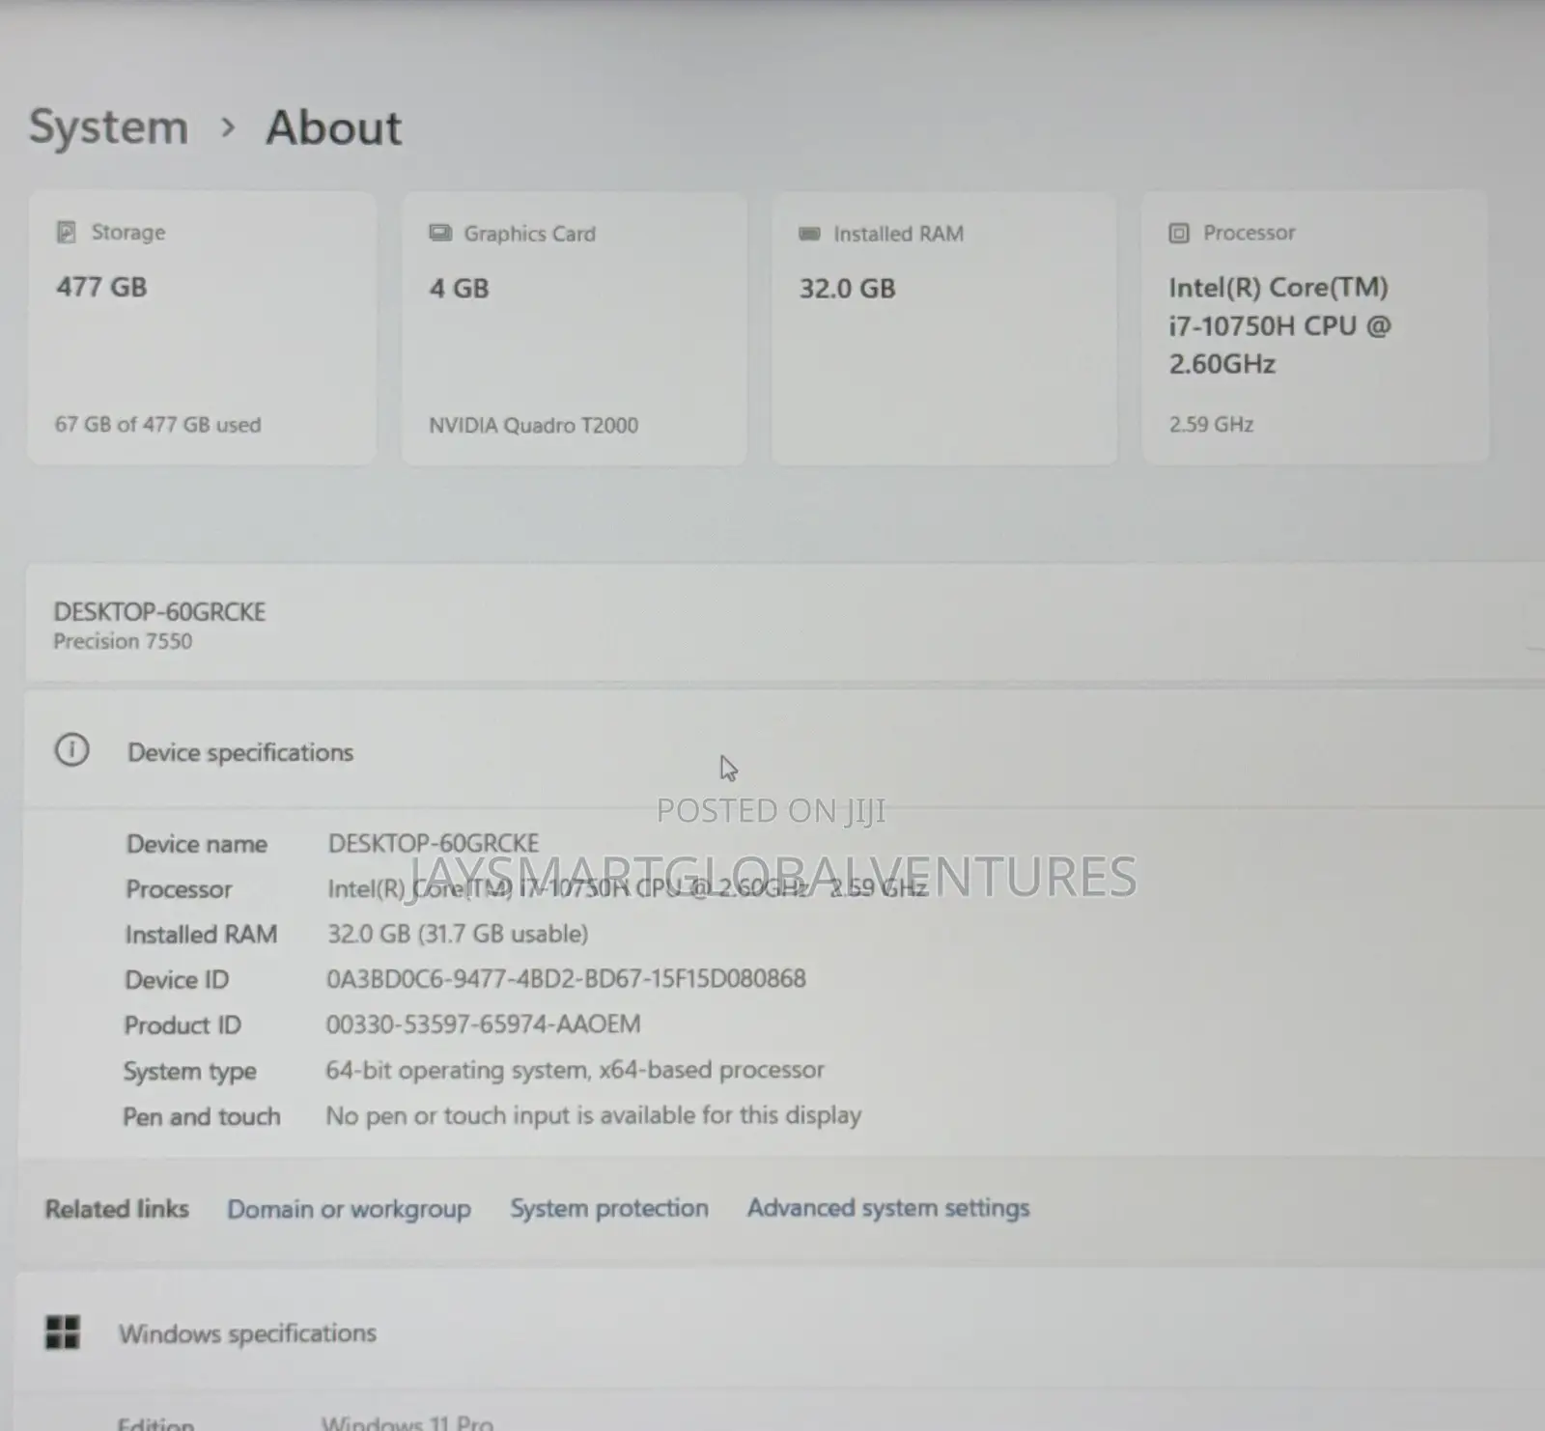Click the 'Precision 7550' model text
Viewport: 1545px width, 1431px height.
click(x=123, y=641)
